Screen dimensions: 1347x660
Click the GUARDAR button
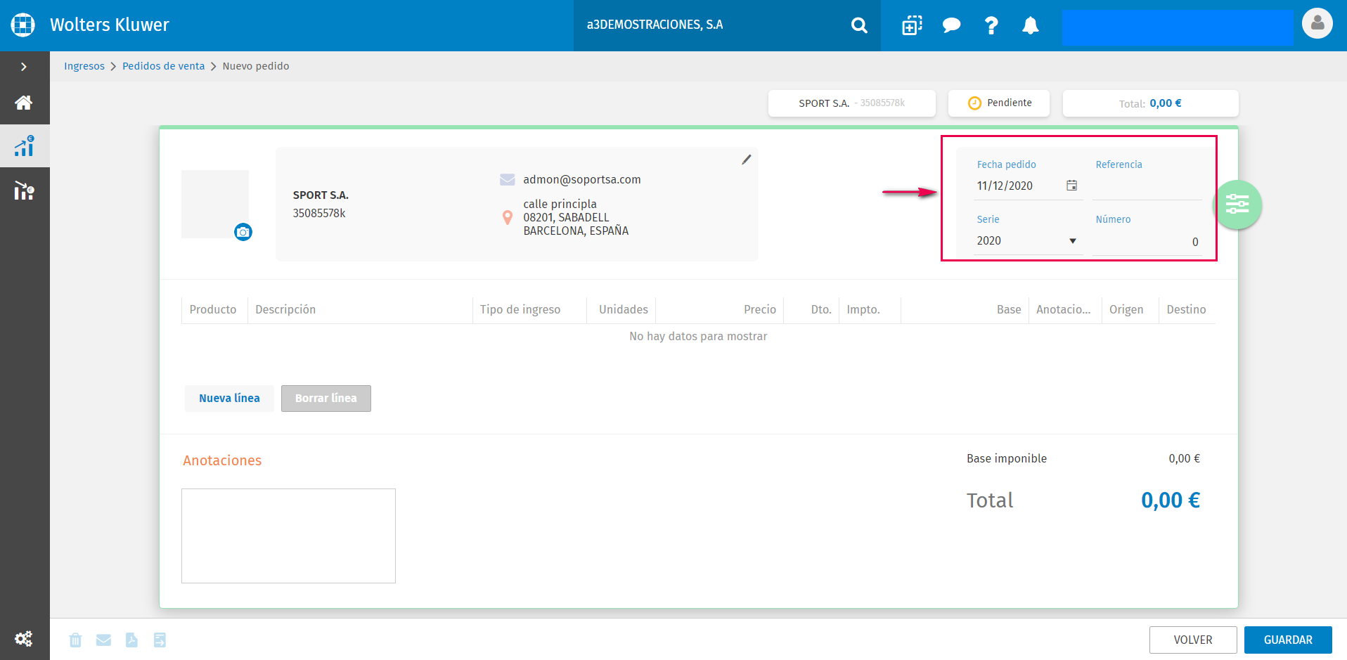pyautogui.click(x=1288, y=640)
